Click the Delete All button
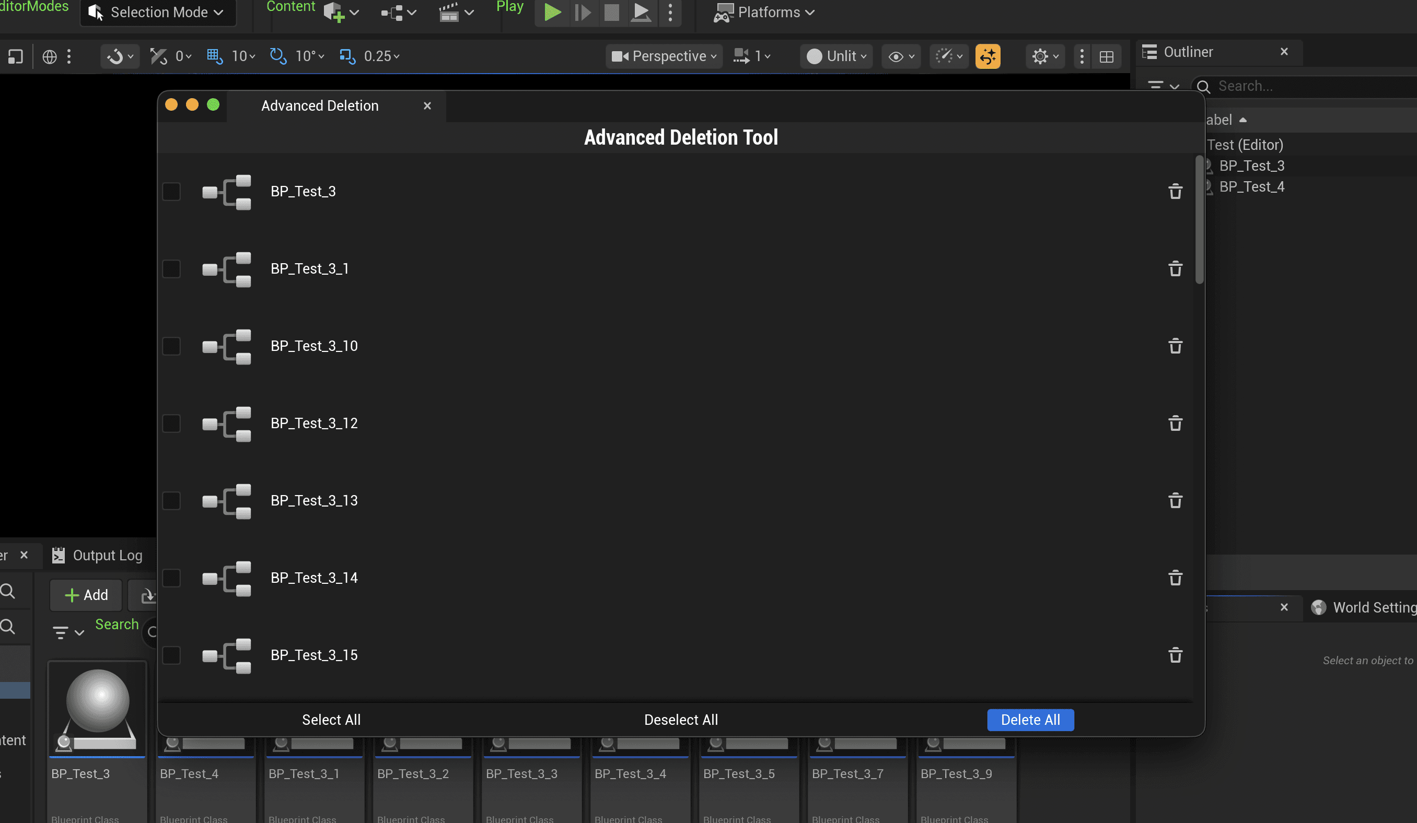1417x823 pixels. 1030,720
